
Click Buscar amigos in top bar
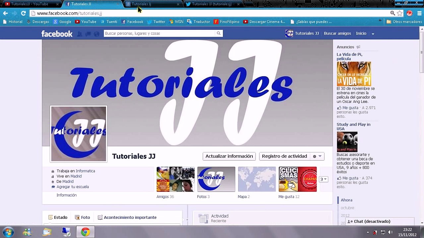pyautogui.click(x=337, y=33)
